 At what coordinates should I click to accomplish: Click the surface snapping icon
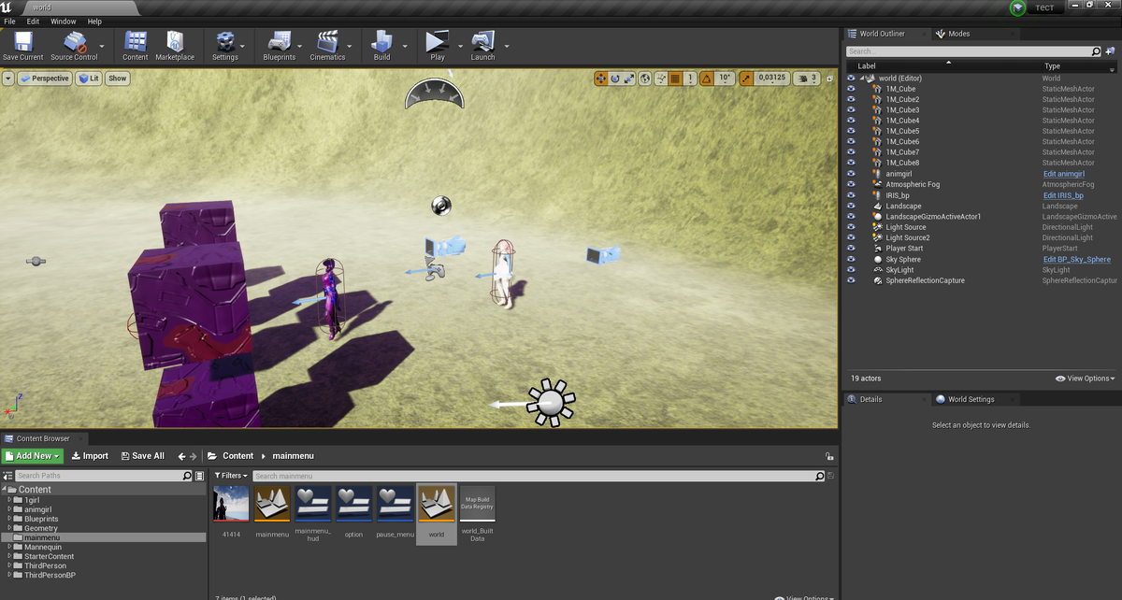pos(661,79)
